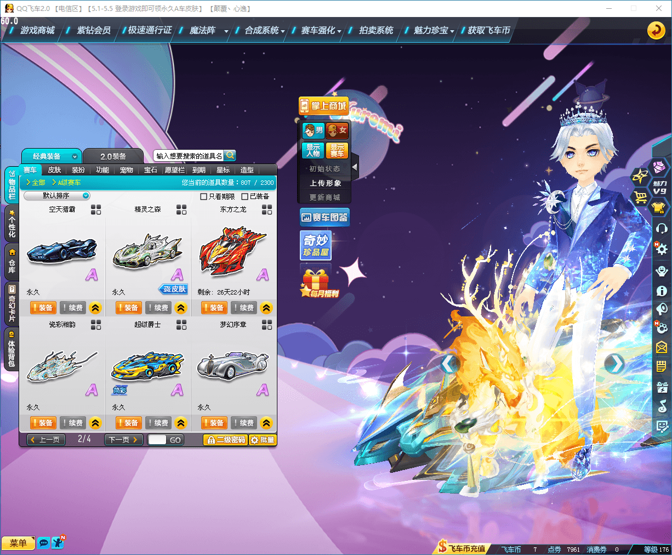This screenshot has height=555, width=672.
Task: Open the settings gear icon
Action: point(661,248)
